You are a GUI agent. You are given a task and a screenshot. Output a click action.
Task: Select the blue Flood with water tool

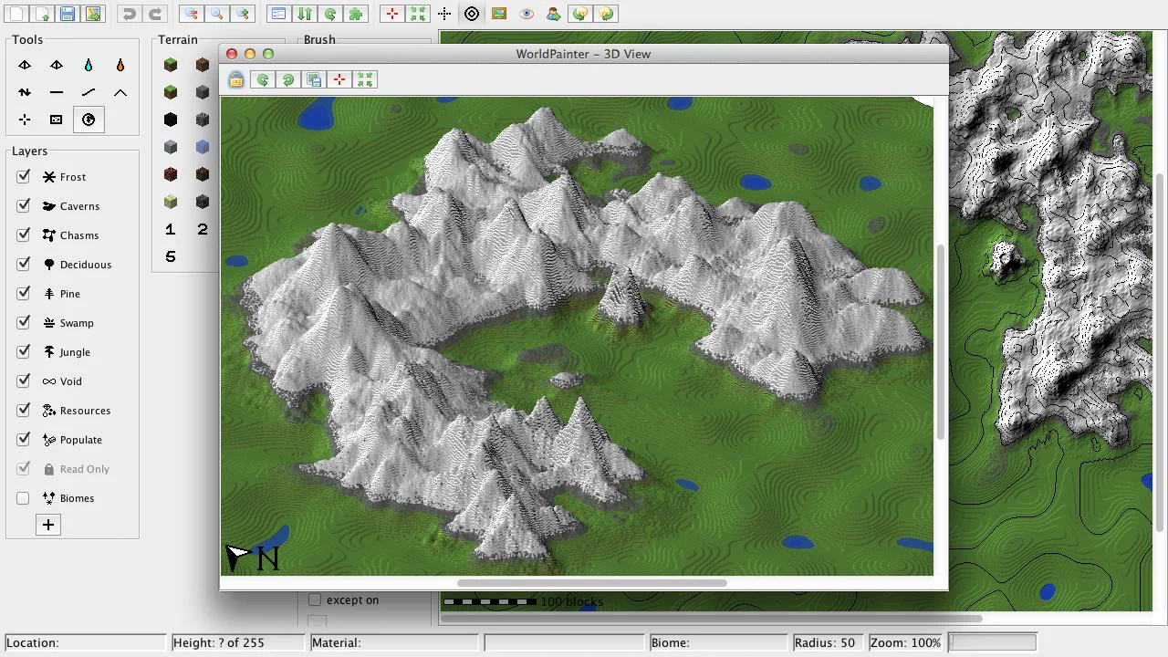(89, 66)
